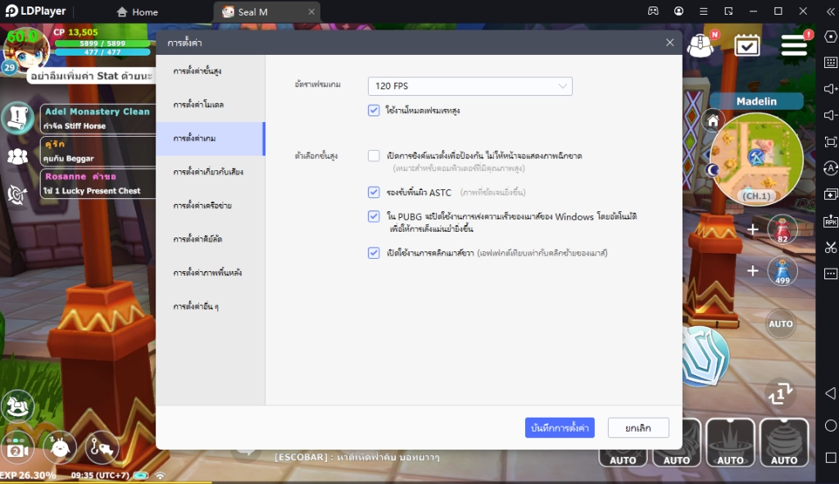
Task: Click the install APK icon in sidebar
Action: click(831, 221)
